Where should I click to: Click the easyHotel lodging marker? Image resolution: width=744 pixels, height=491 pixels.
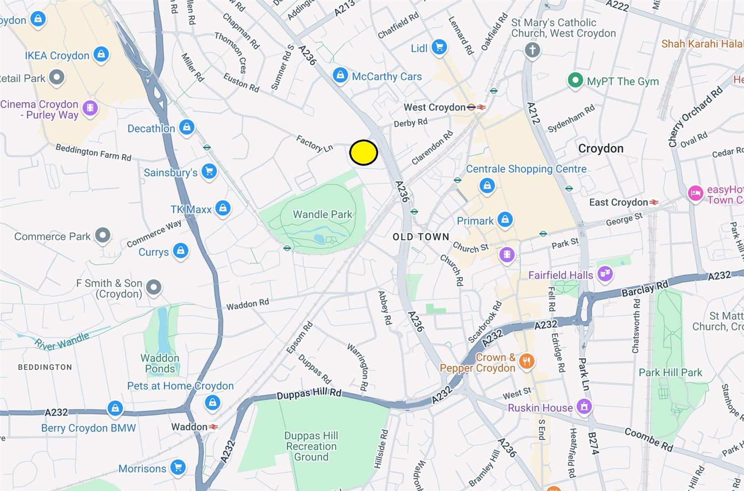tap(695, 194)
